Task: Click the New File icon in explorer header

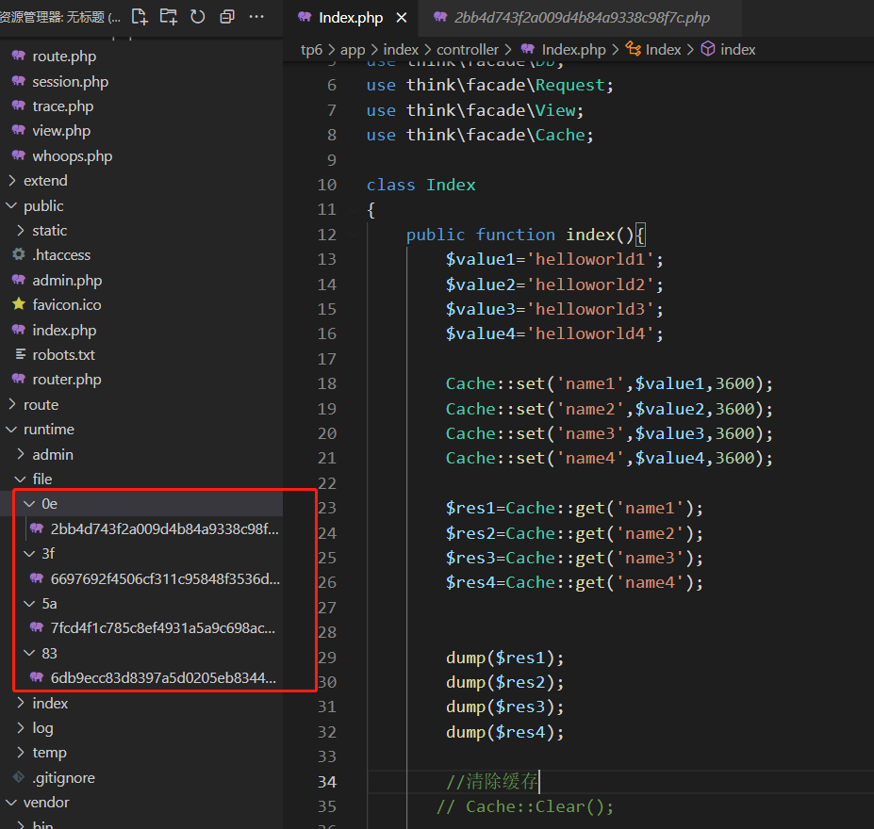Action: [140, 17]
